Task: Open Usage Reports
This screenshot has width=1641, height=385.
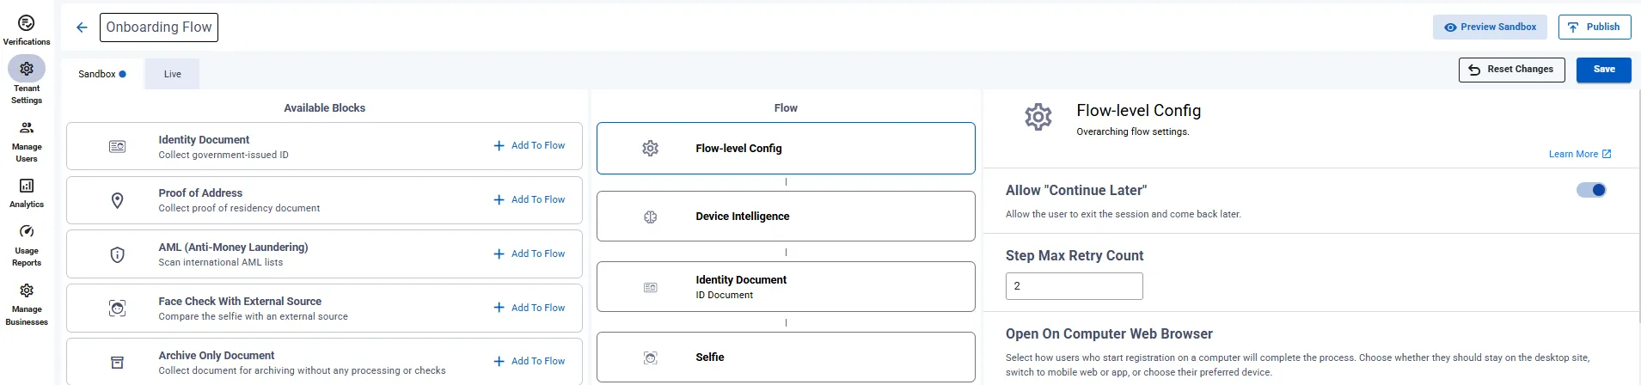Action: pos(27,246)
